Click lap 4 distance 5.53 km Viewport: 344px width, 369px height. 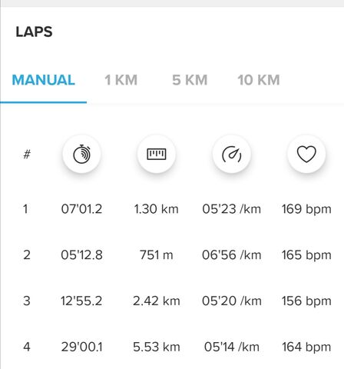pyautogui.click(x=157, y=347)
